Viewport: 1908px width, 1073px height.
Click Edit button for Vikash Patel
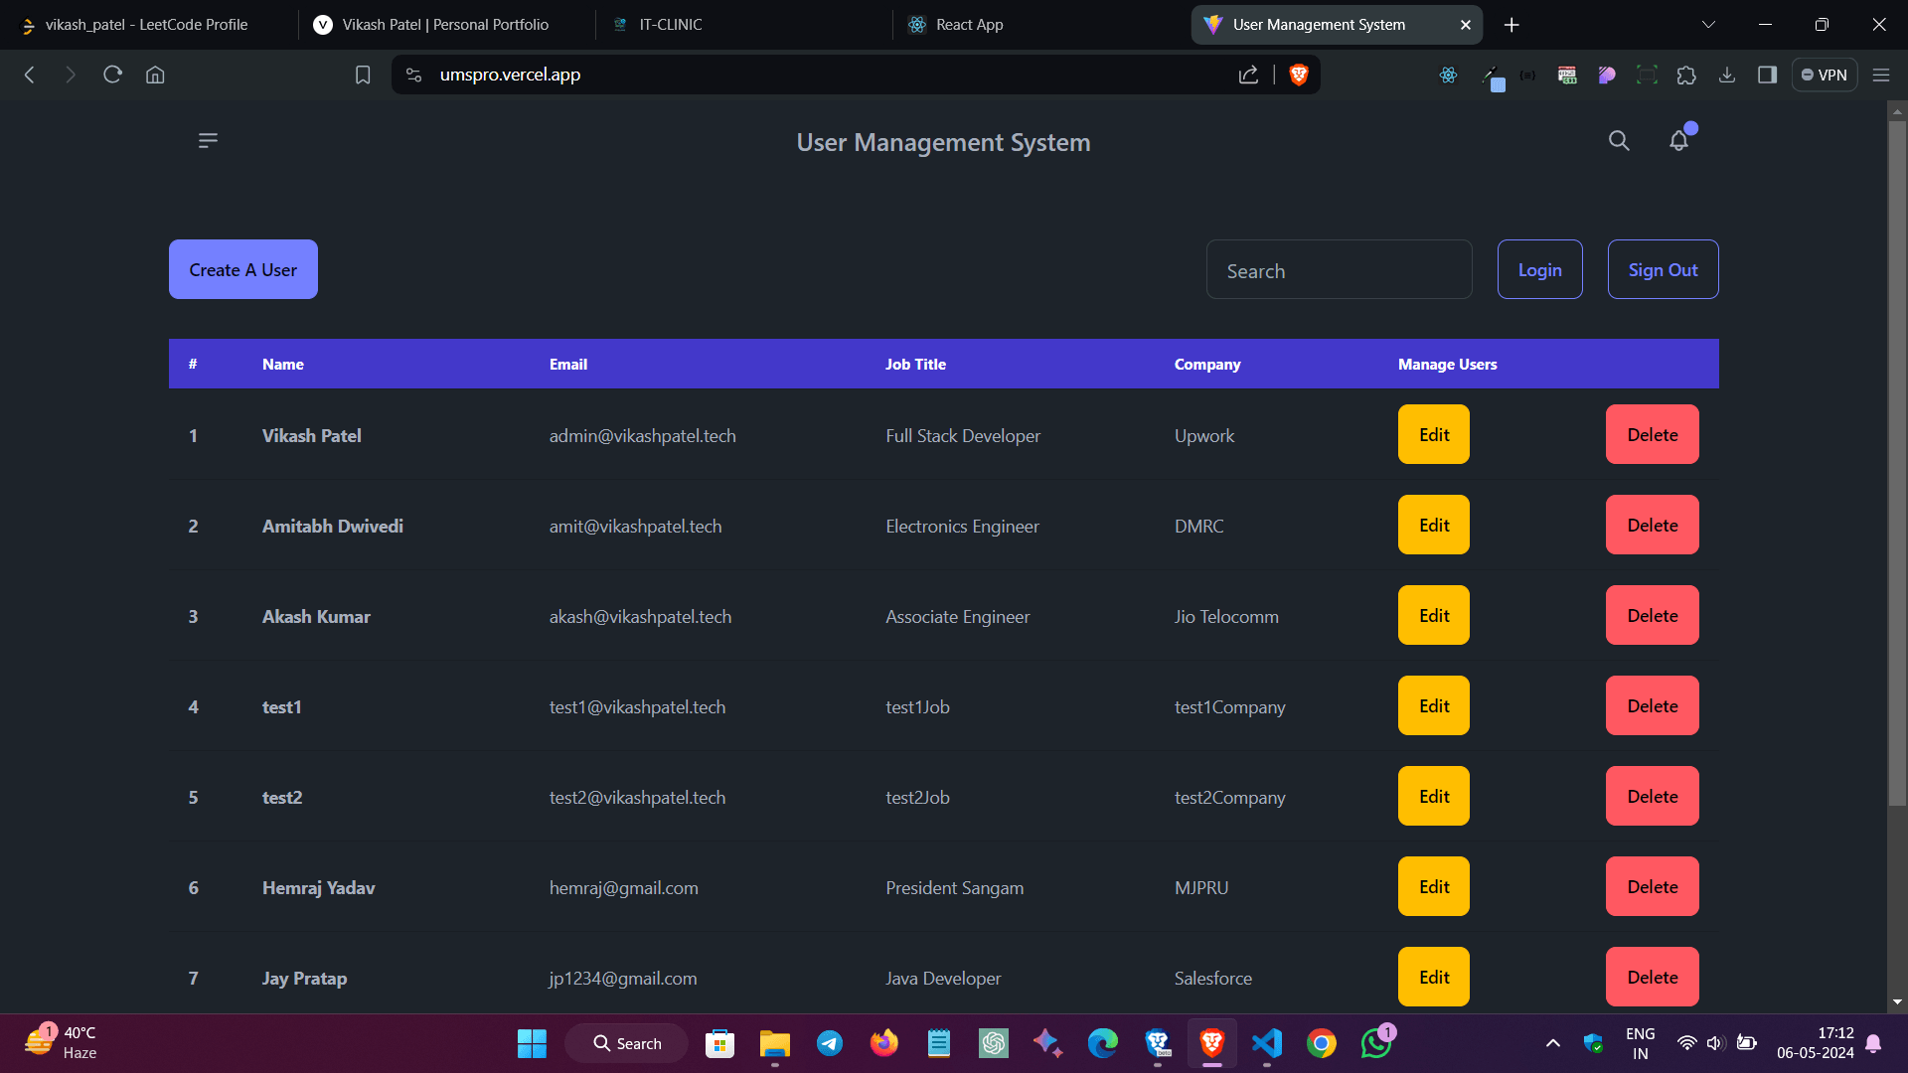click(x=1434, y=435)
